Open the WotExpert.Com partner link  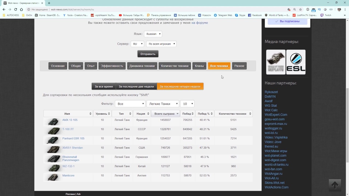(x=276, y=115)
